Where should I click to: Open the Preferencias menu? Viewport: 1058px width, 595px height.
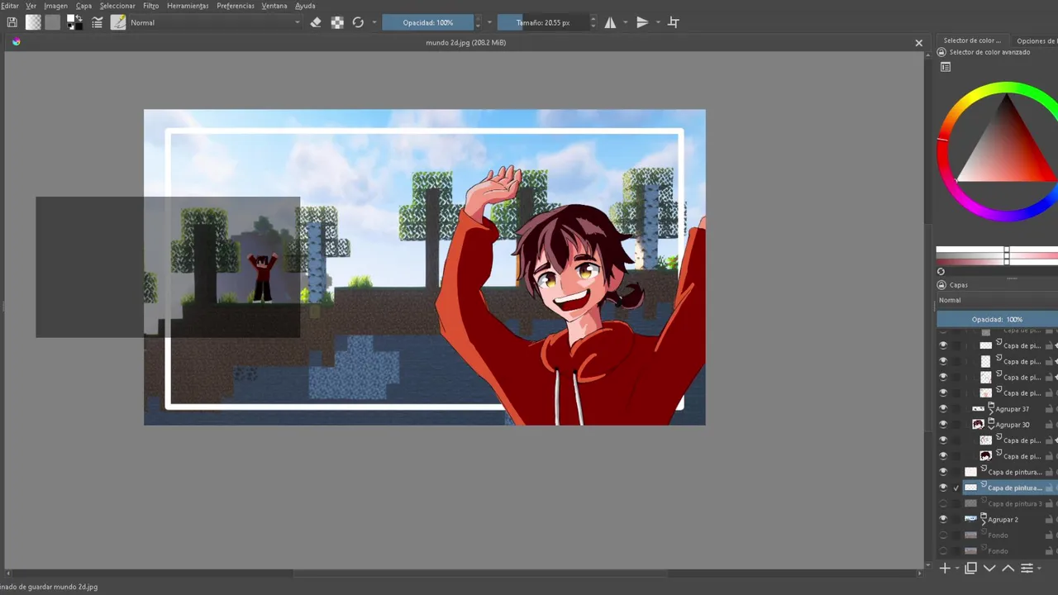point(236,6)
